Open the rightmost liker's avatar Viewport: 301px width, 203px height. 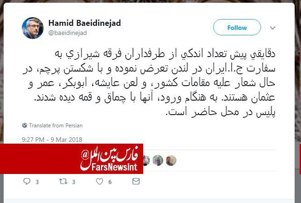pyautogui.click(x=171, y=160)
